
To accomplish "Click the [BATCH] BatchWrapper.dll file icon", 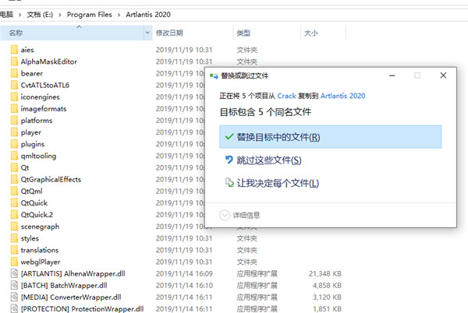I will 14,285.
